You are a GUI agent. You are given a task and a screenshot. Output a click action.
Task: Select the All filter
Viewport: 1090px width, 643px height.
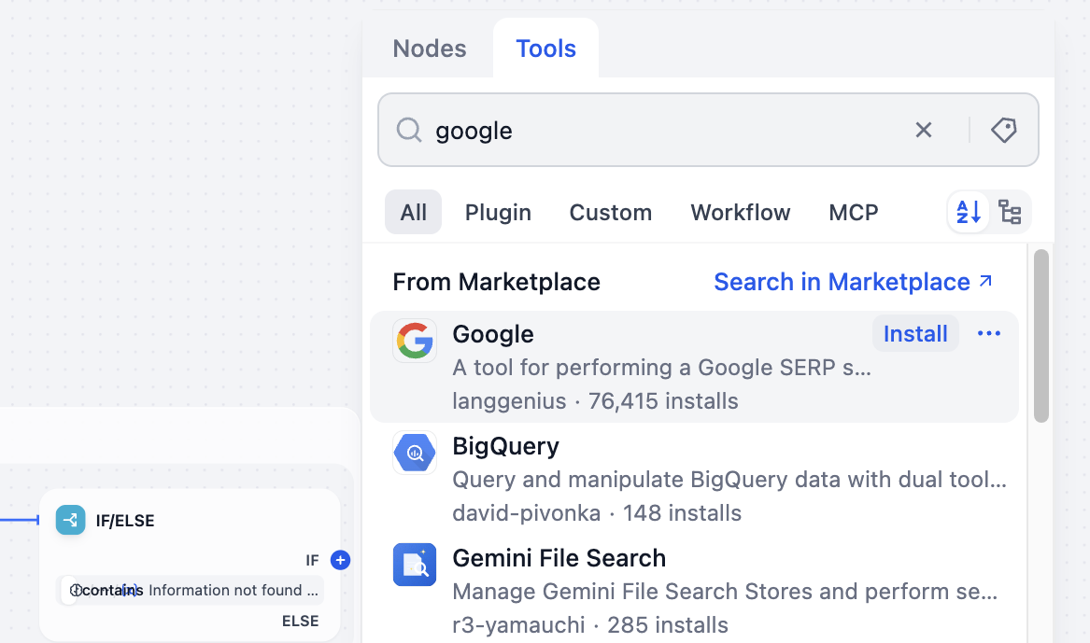pyautogui.click(x=413, y=212)
